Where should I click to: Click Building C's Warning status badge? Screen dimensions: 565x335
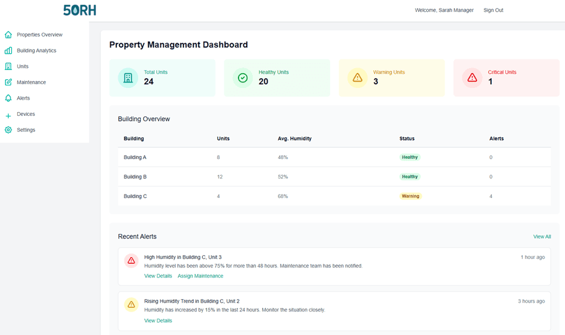pos(410,196)
